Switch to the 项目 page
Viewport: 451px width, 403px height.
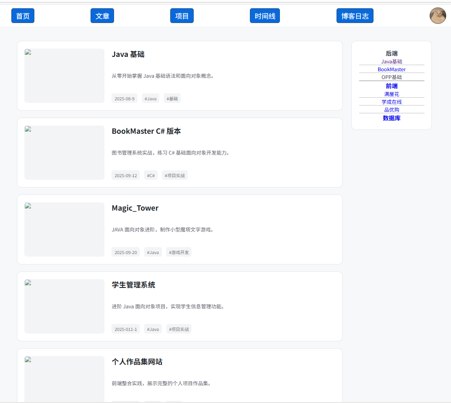coord(182,16)
